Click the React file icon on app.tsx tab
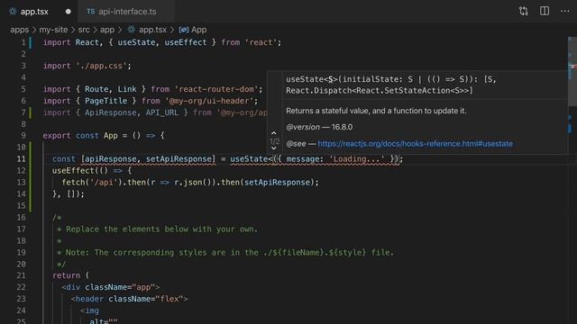This screenshot has width=577, height=324. pos(13,12)
